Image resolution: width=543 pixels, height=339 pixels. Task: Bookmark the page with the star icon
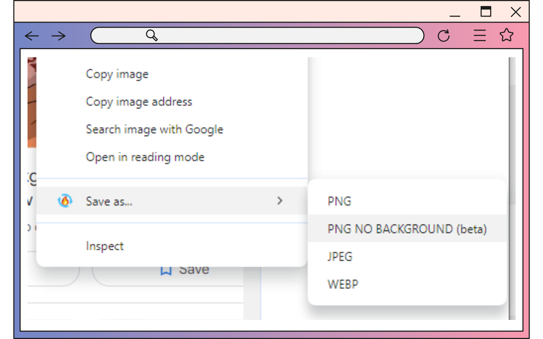(507, 36)
